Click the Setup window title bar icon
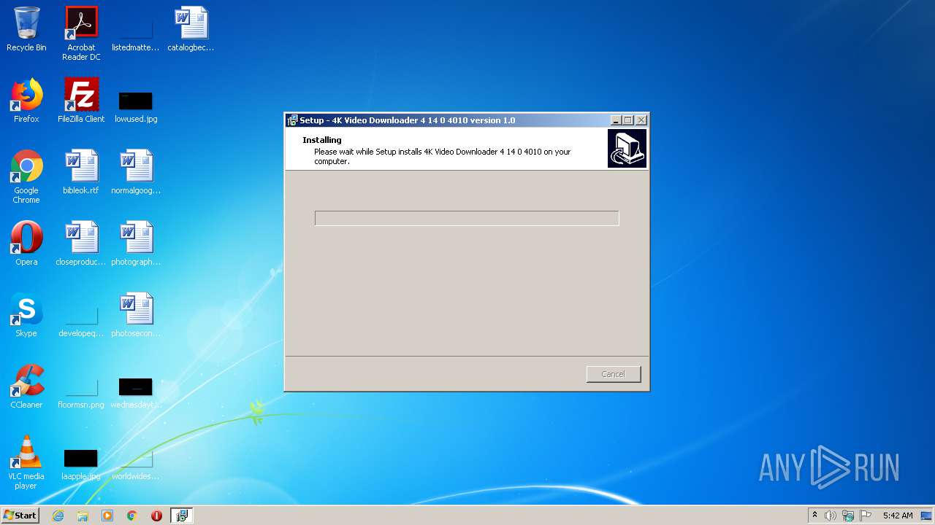This screenshot has width=935, height=525. coord(293,120)
